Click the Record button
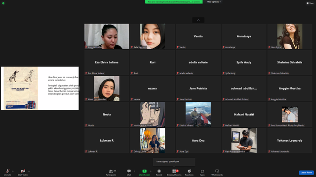The width and height of the screenshot is (316, 177). tap(159, 172)
